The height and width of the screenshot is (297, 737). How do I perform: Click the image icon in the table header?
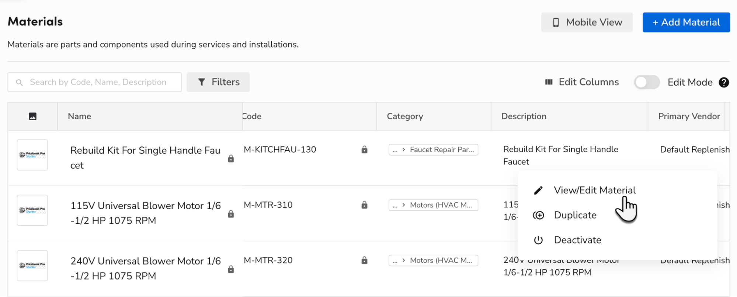click(x=32, y=116)
